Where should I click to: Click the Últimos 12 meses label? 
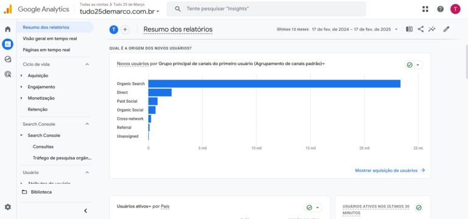click(x=292, y=29)
